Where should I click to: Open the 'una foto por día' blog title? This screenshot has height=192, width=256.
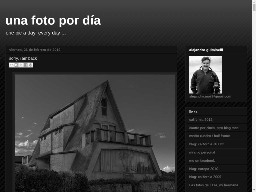53,20
